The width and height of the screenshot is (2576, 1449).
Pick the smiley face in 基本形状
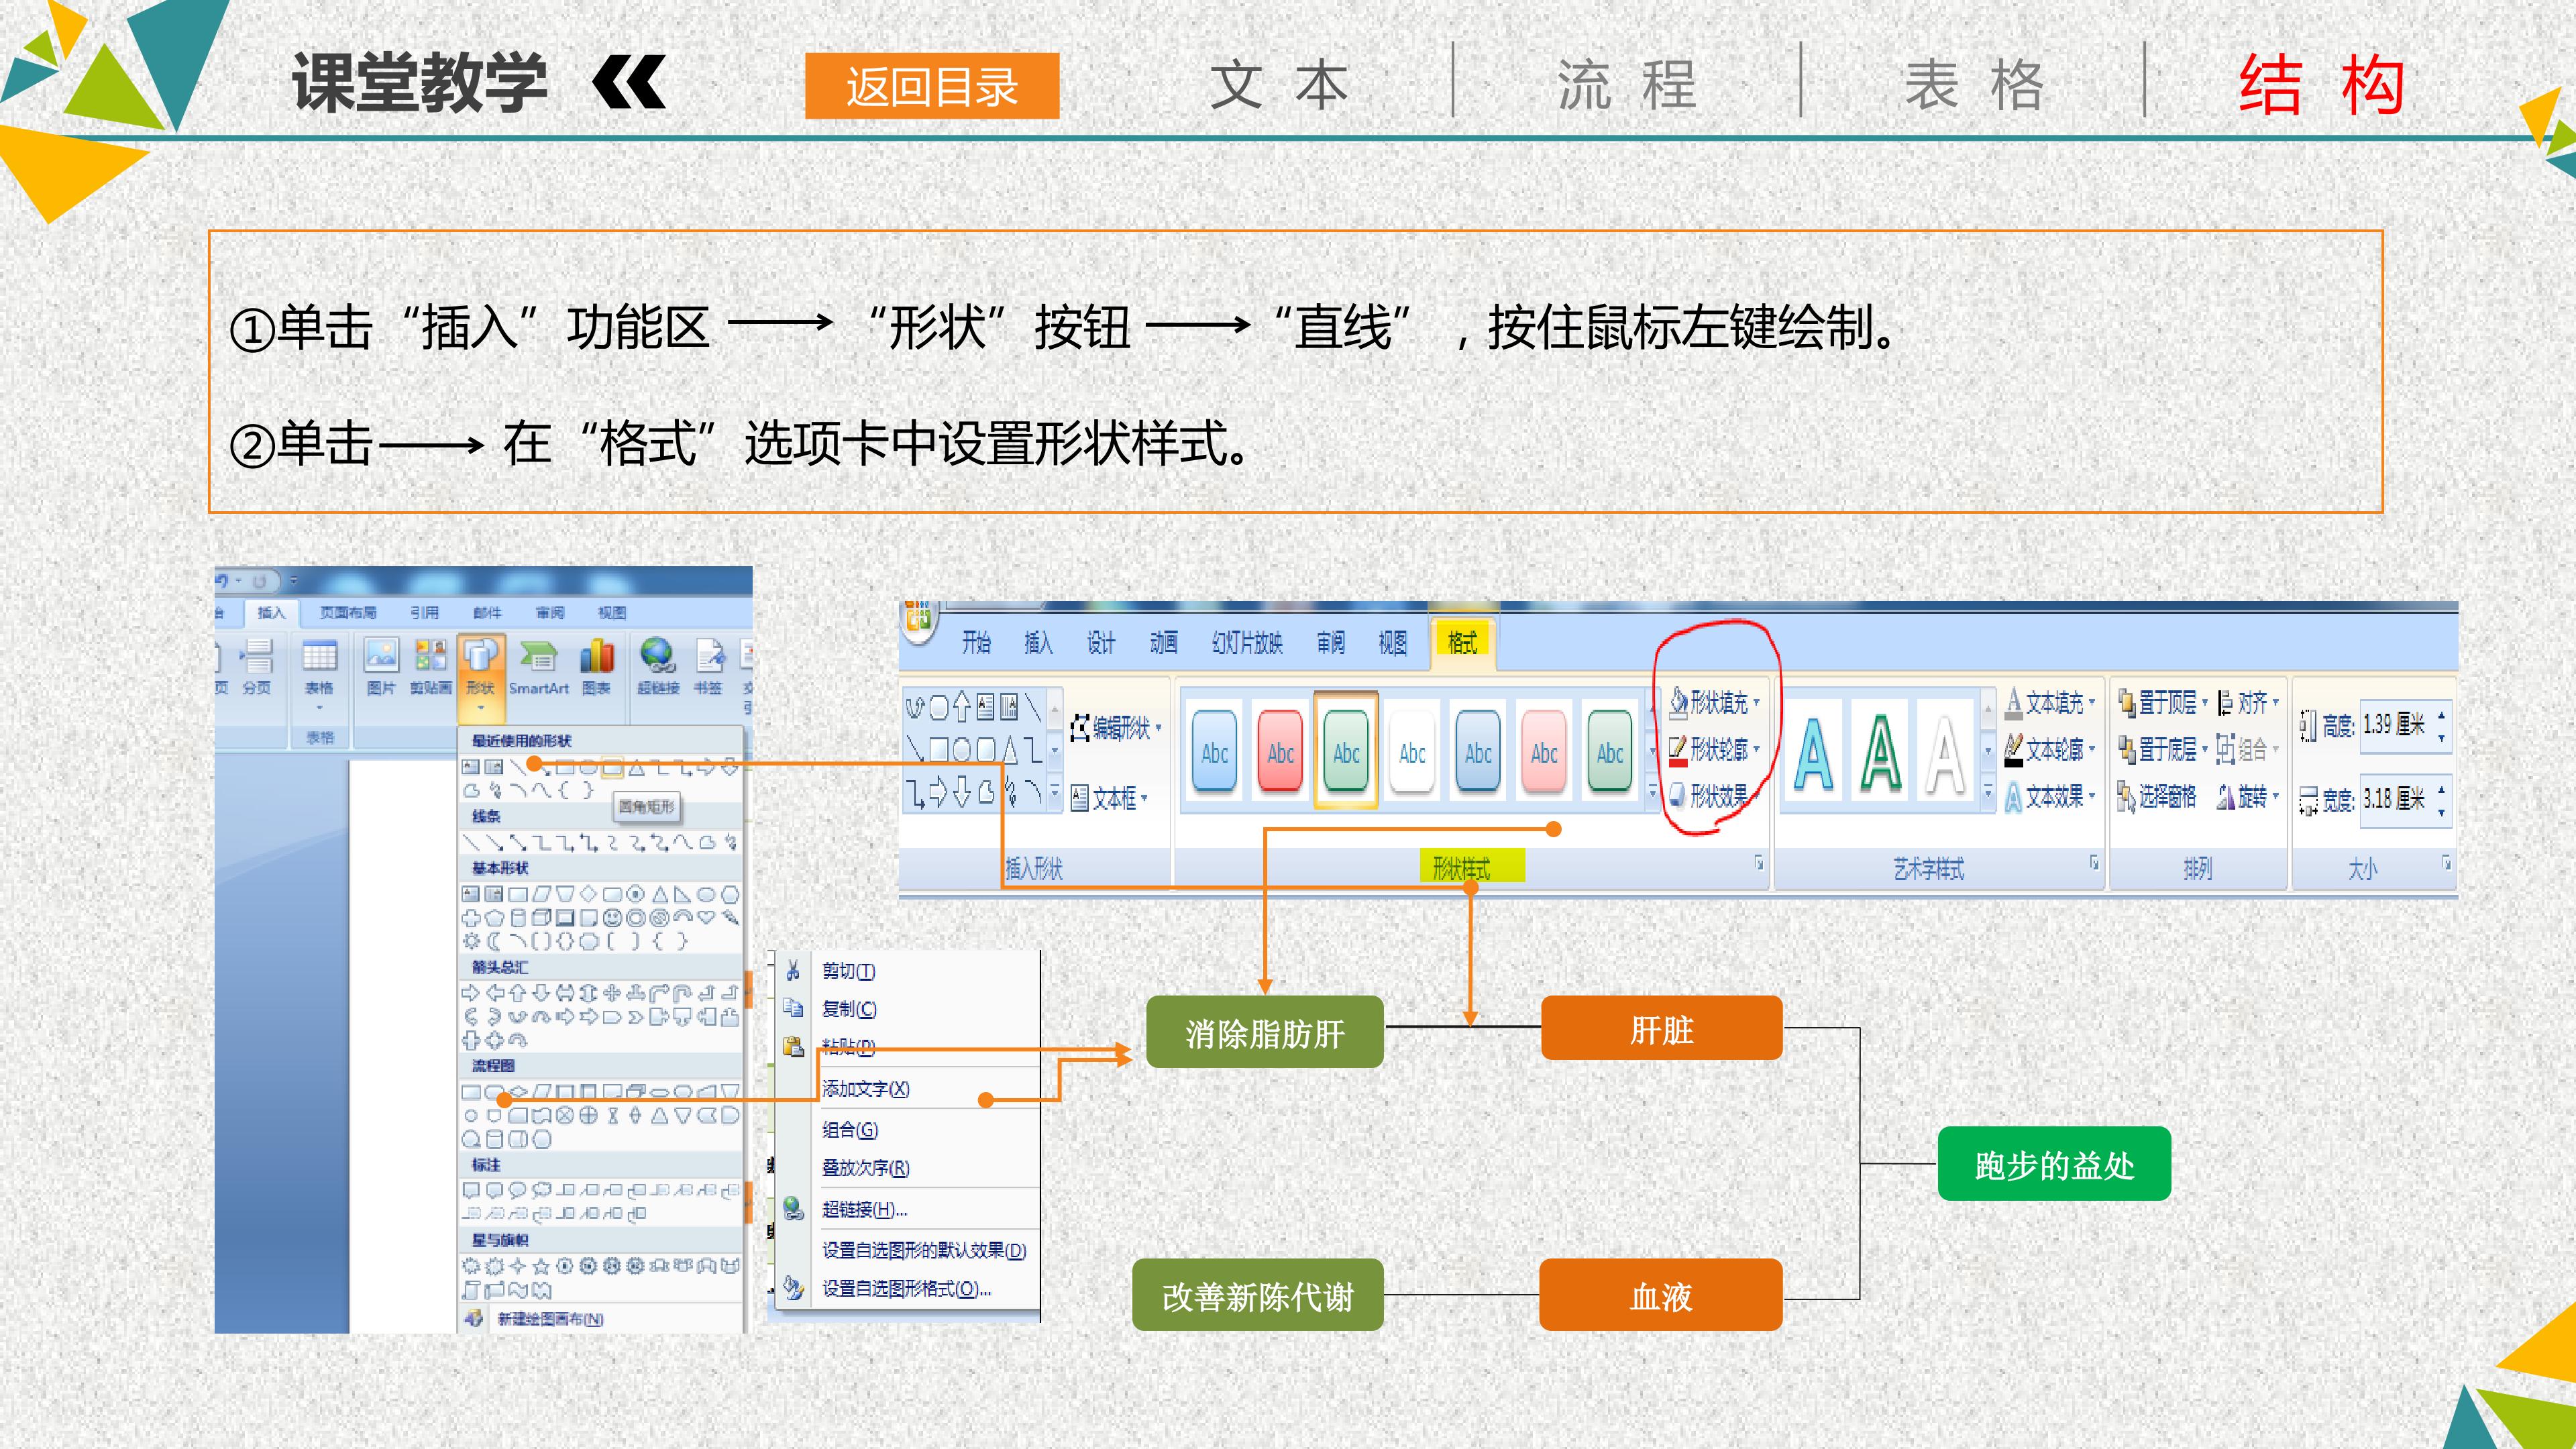coord(612,917)
